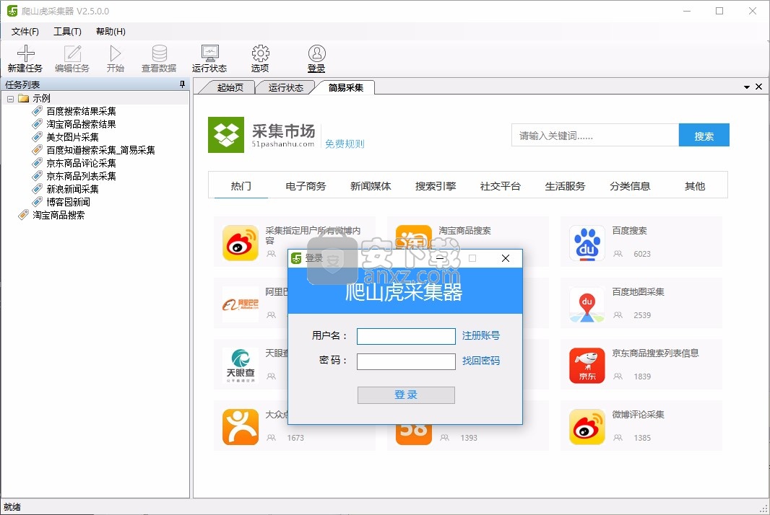Pin the 任务列表 panel
Image resolution: width=770 pixels, height=515 pixels.
click(182, 84)
